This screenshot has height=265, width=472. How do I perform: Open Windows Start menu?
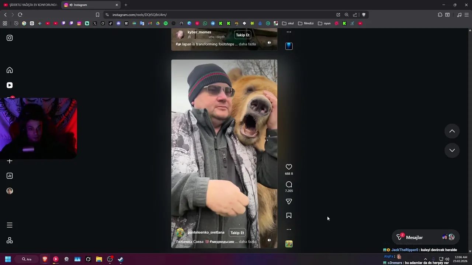pos(8,259)
